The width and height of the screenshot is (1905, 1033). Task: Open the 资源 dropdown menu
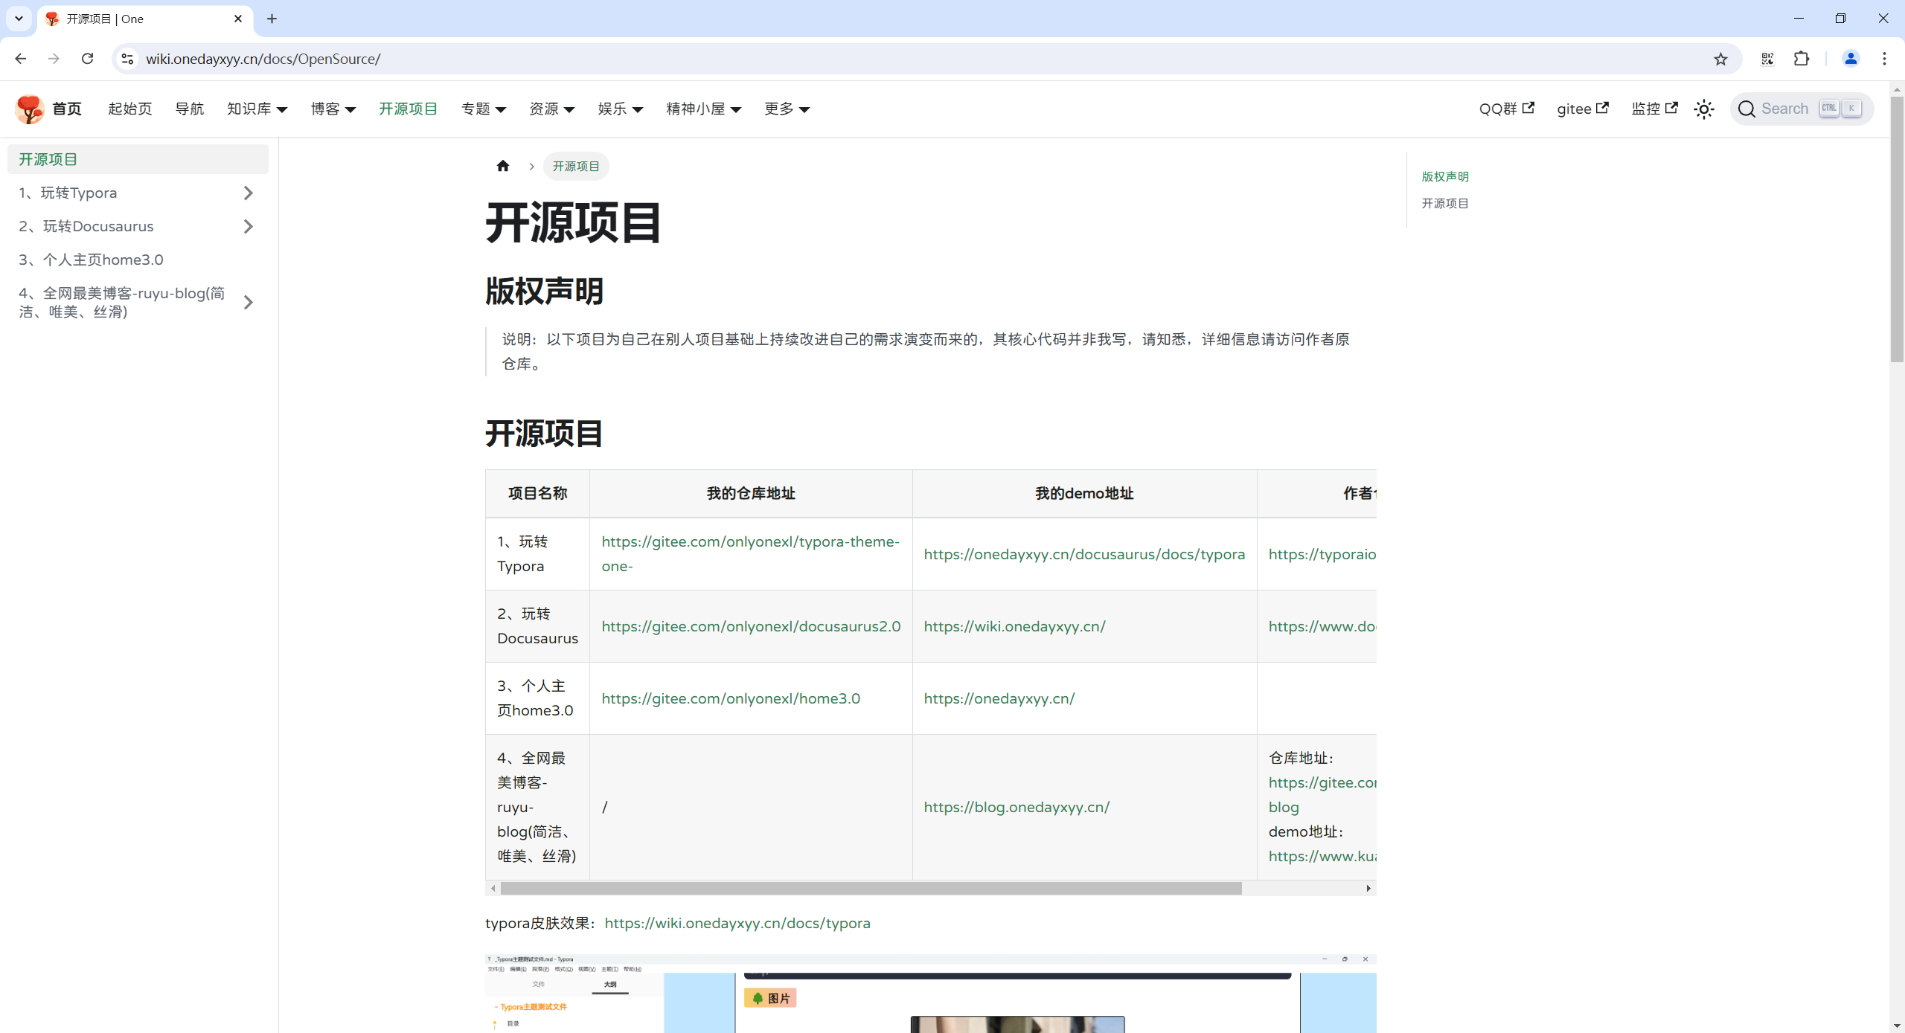pyautogui.click(x=551, y=109)
